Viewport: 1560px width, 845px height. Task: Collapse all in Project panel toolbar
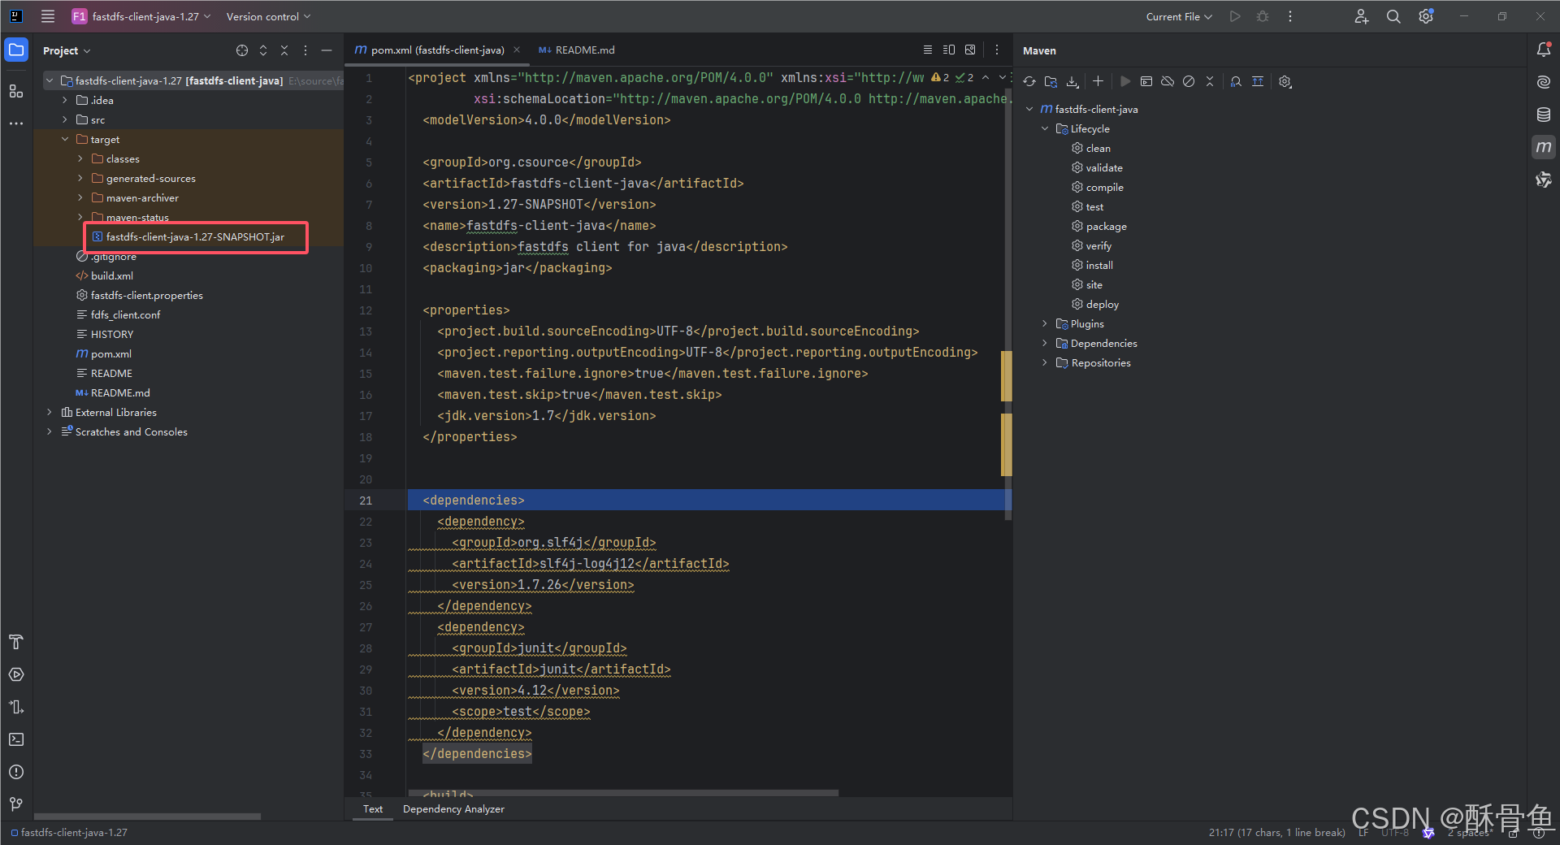(x=284, y=50)
